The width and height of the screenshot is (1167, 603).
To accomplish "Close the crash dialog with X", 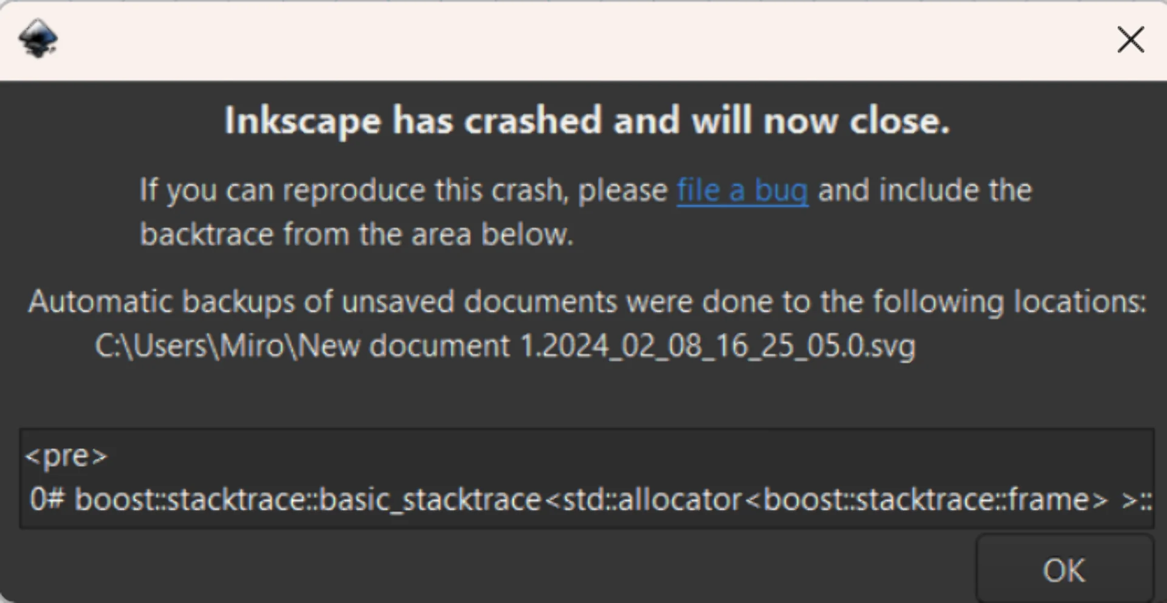I will point(1130,40).
